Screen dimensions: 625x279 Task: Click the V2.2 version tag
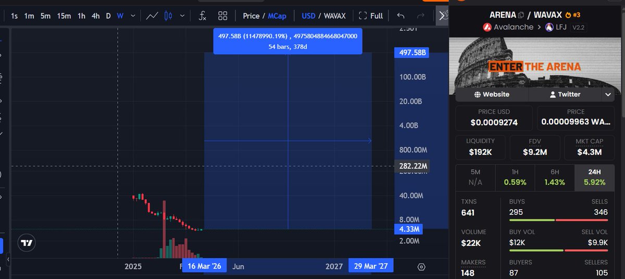pyautogui.click(x=578, y=27)
